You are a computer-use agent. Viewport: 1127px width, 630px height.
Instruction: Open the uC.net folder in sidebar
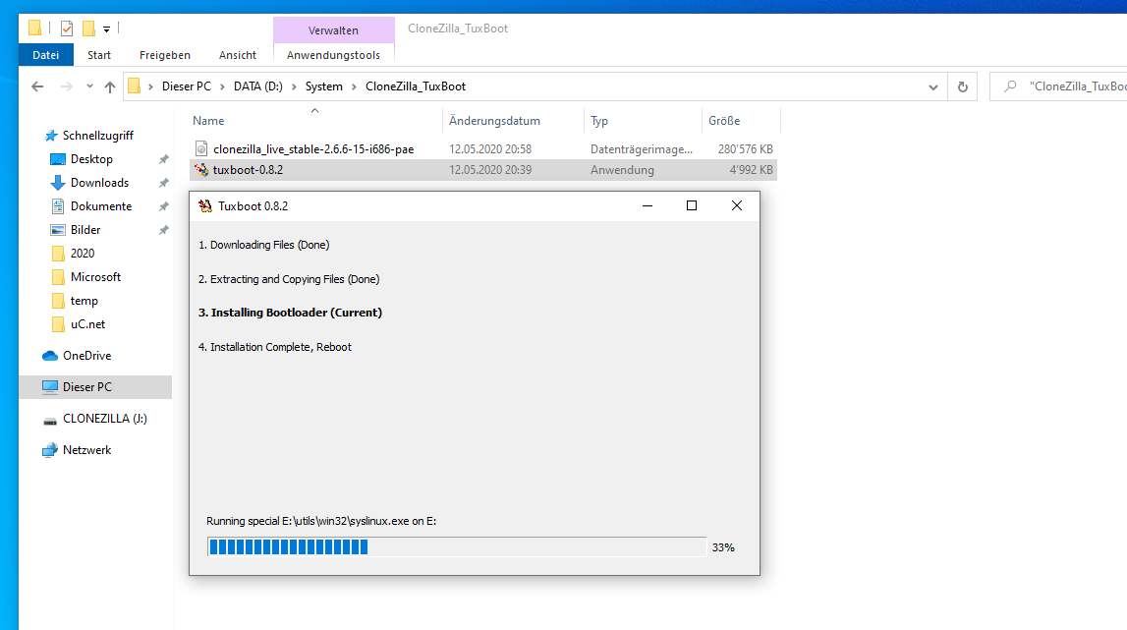pyautogui.click(x=87, y=324)
